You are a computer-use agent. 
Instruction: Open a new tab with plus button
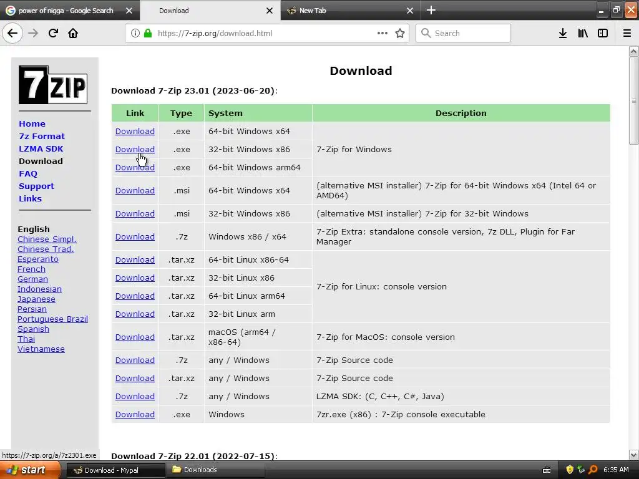(431, 10)
